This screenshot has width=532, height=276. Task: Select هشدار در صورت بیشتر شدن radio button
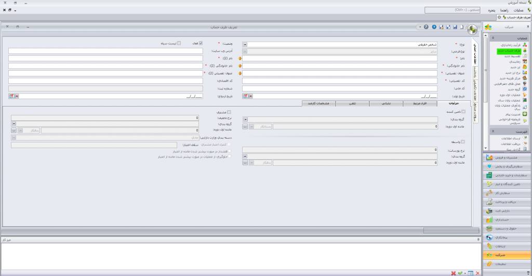tap(230, 151)
